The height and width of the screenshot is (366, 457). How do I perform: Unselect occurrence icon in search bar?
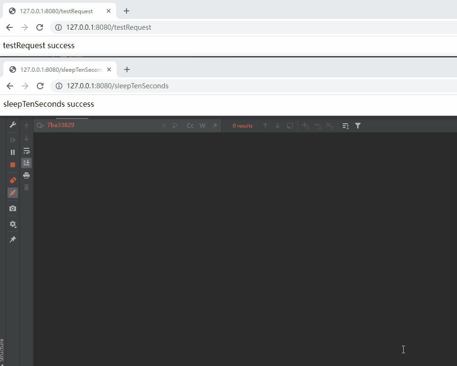(318, 126)
